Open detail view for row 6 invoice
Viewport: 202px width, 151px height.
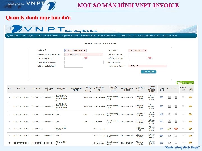pos(162,136)
